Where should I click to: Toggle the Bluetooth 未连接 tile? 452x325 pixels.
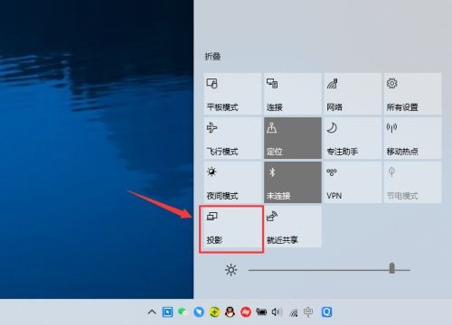pyautogui.click(x=293, y=182)
